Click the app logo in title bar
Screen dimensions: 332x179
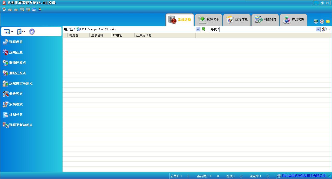coord(4,3)
